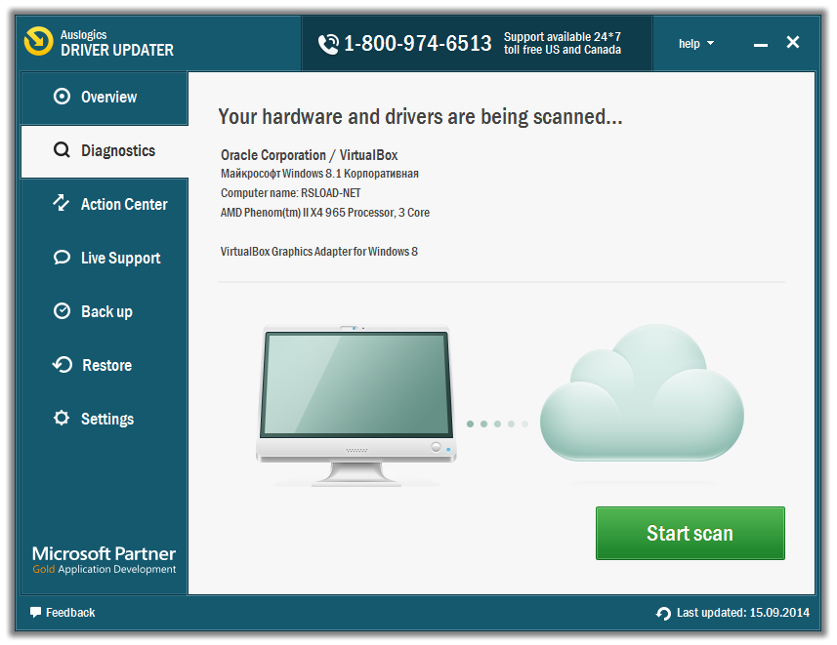The height and width of the screenshot is (645, 837).
Task: Click the scan progress dots indicator
Action: tap(497, 423)
